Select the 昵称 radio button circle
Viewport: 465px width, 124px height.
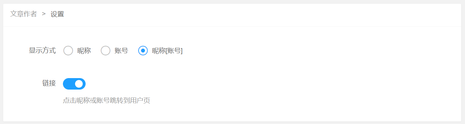point(68,50)
